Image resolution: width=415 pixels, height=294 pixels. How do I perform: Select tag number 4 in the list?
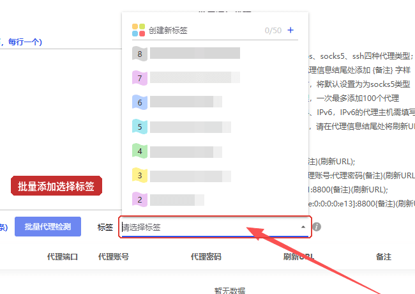pyautogui.click(x=215, y=151)
